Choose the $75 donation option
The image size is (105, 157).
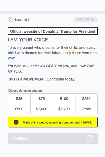(42, 99)
